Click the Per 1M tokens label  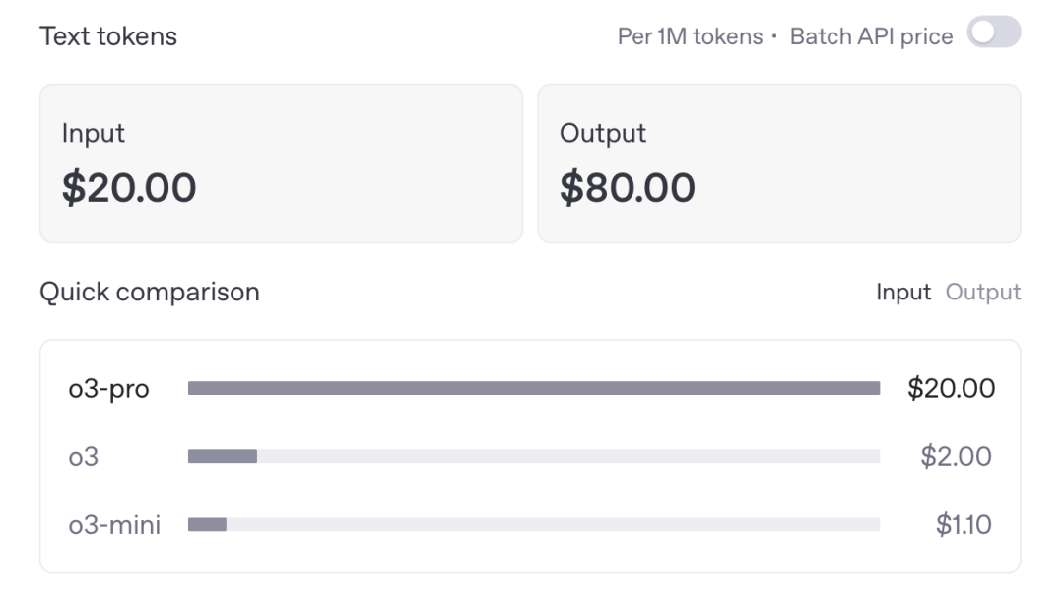690,36
